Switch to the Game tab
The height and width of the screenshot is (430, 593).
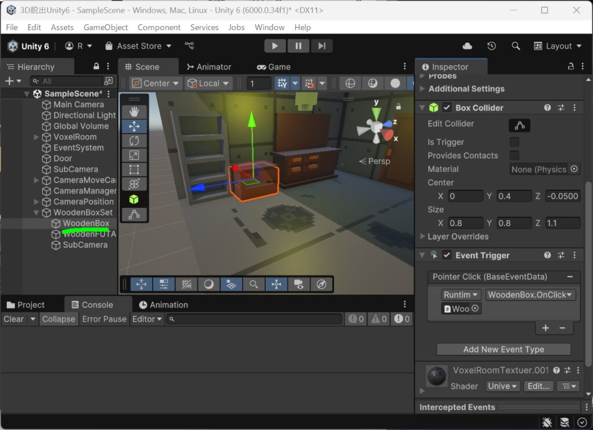tap(274, 67)
